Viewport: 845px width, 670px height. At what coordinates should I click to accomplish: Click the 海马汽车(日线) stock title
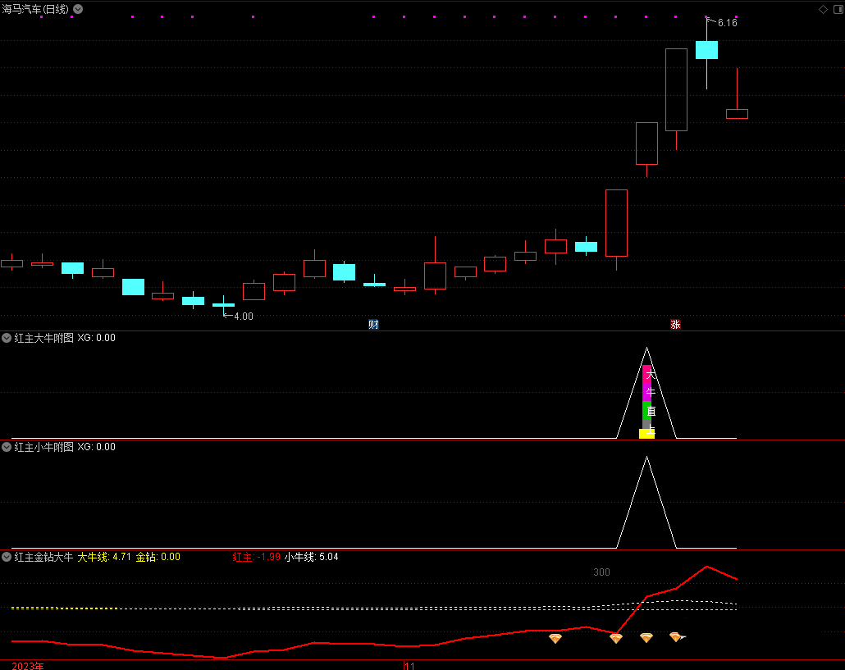[x=35, y=9]
